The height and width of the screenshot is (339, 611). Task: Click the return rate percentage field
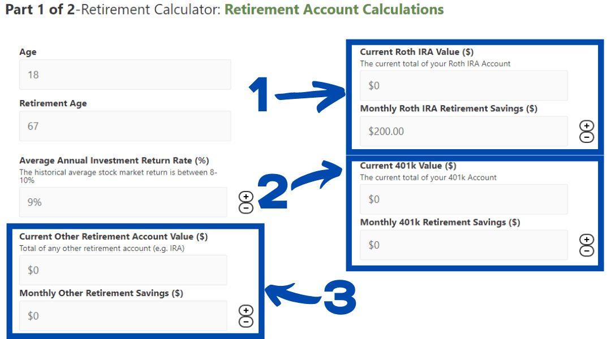click(123, 202)
